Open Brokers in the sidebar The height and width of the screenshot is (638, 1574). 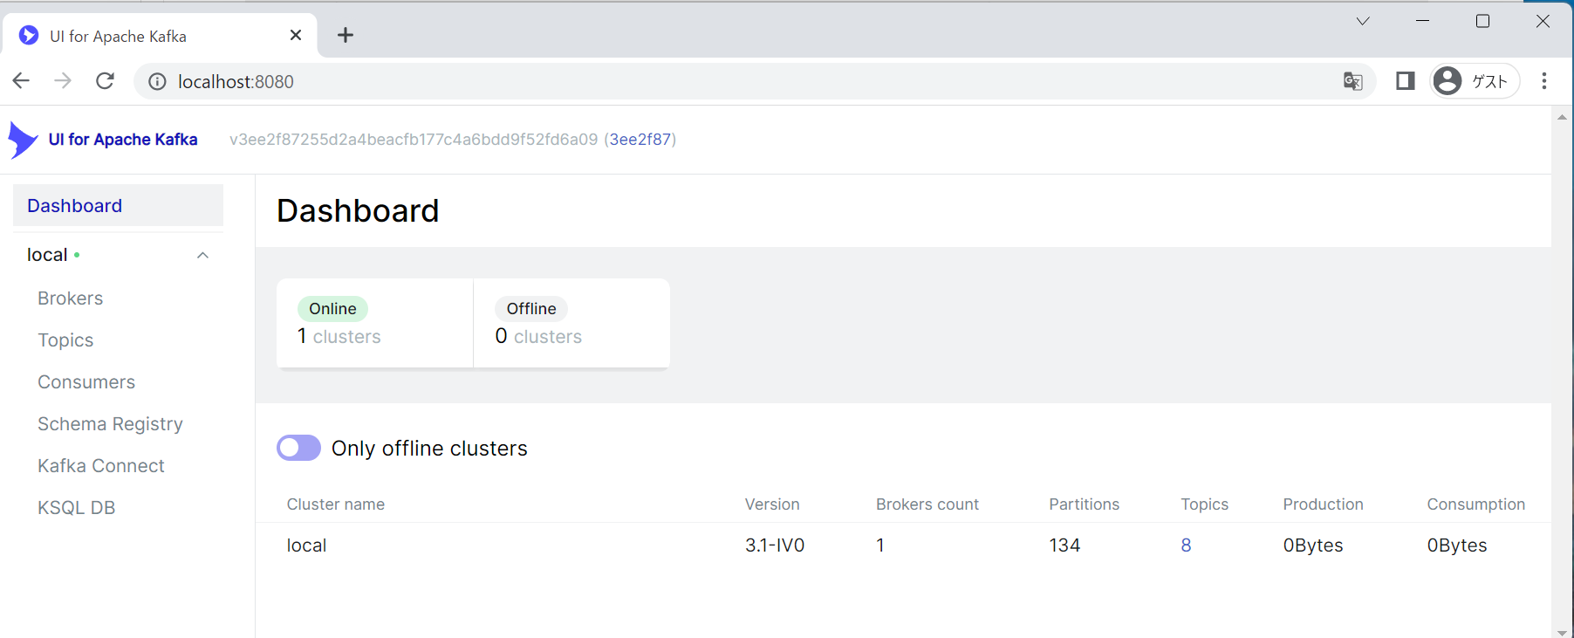click(x=71, y=298)
